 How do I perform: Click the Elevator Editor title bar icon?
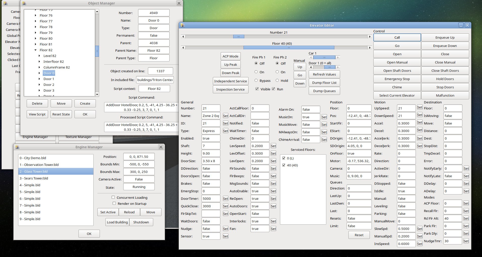click(x=183, y=25)
